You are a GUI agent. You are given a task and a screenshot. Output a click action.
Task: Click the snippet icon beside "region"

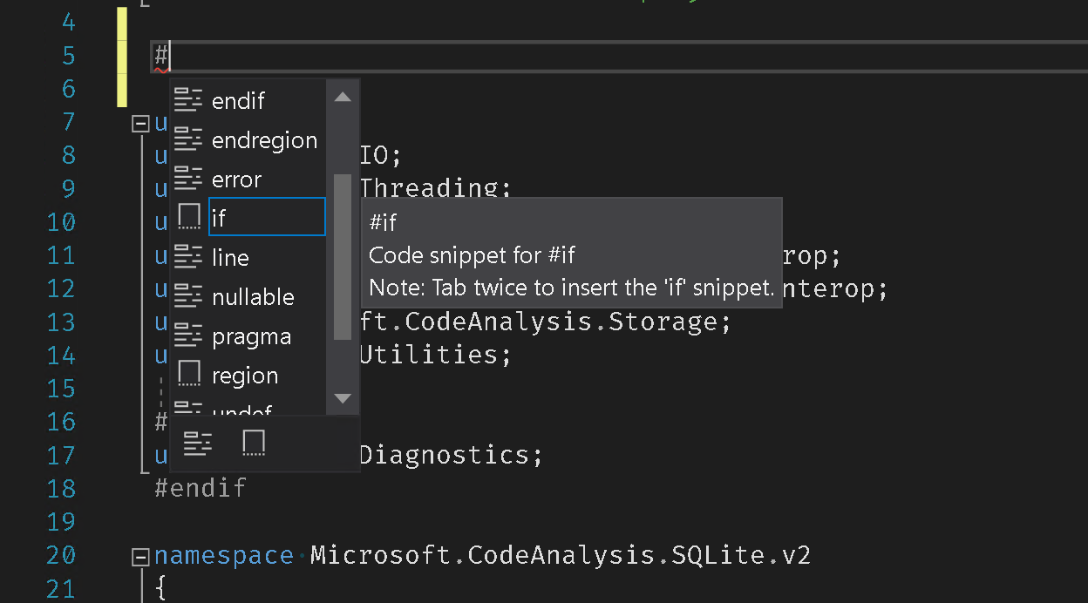188,375
